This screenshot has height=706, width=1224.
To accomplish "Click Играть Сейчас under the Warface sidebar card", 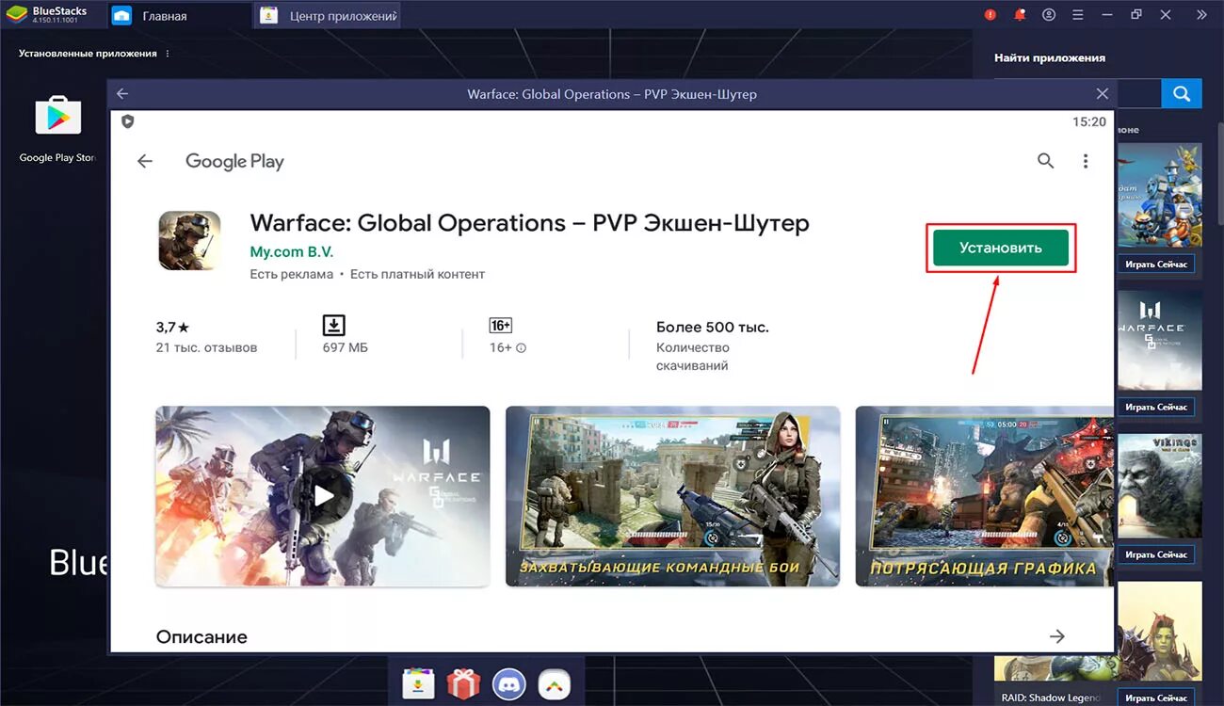I will 1156,408.
